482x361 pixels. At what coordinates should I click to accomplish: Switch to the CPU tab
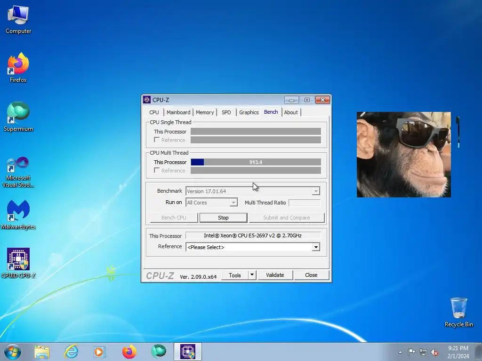coord(154,112)
